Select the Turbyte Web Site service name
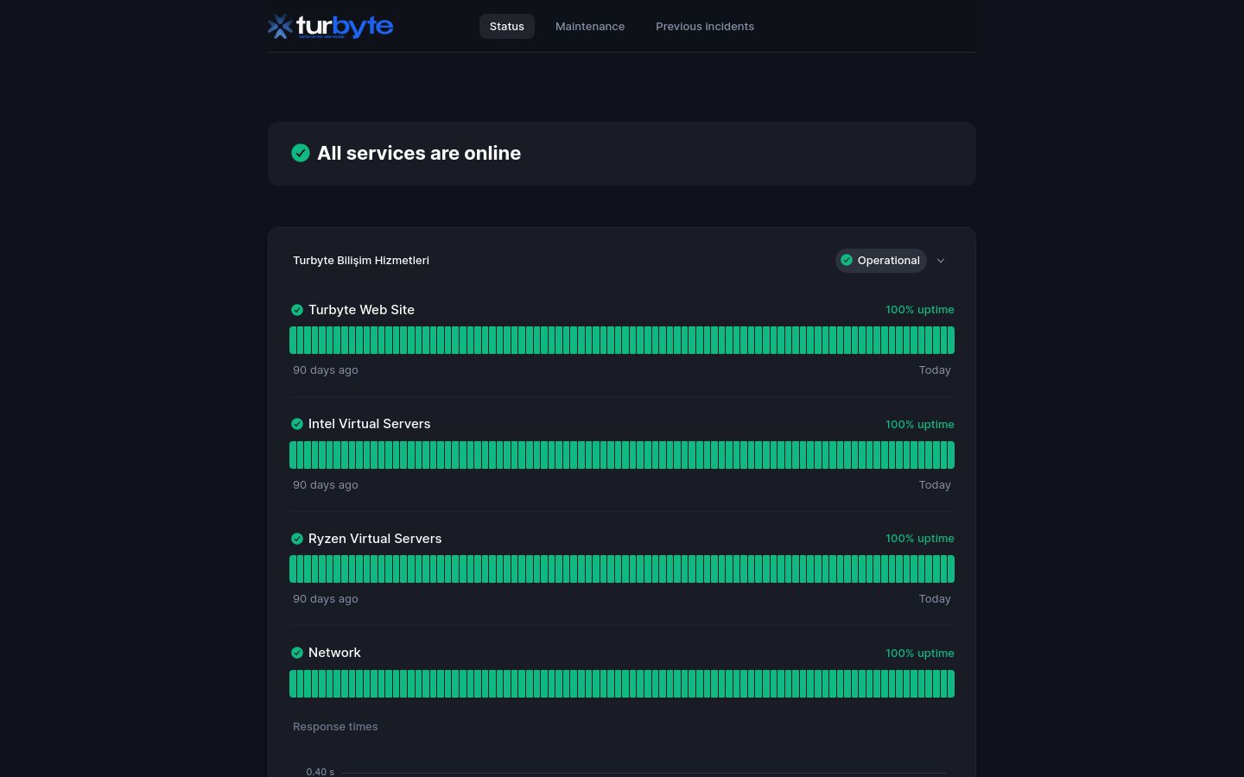The height and width of the screenshot is (777, 1244). [361, 310]
